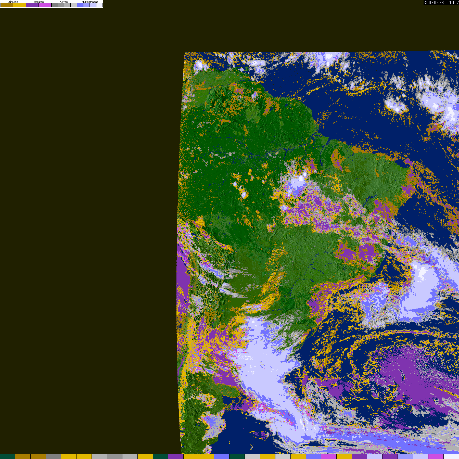Click the Cirros legend label
This screenshot has width=459, height=459.
tap(64, 2)
